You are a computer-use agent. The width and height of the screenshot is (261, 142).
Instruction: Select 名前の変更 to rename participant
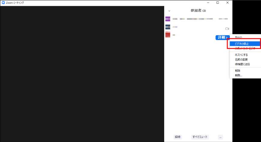(241, 59)
